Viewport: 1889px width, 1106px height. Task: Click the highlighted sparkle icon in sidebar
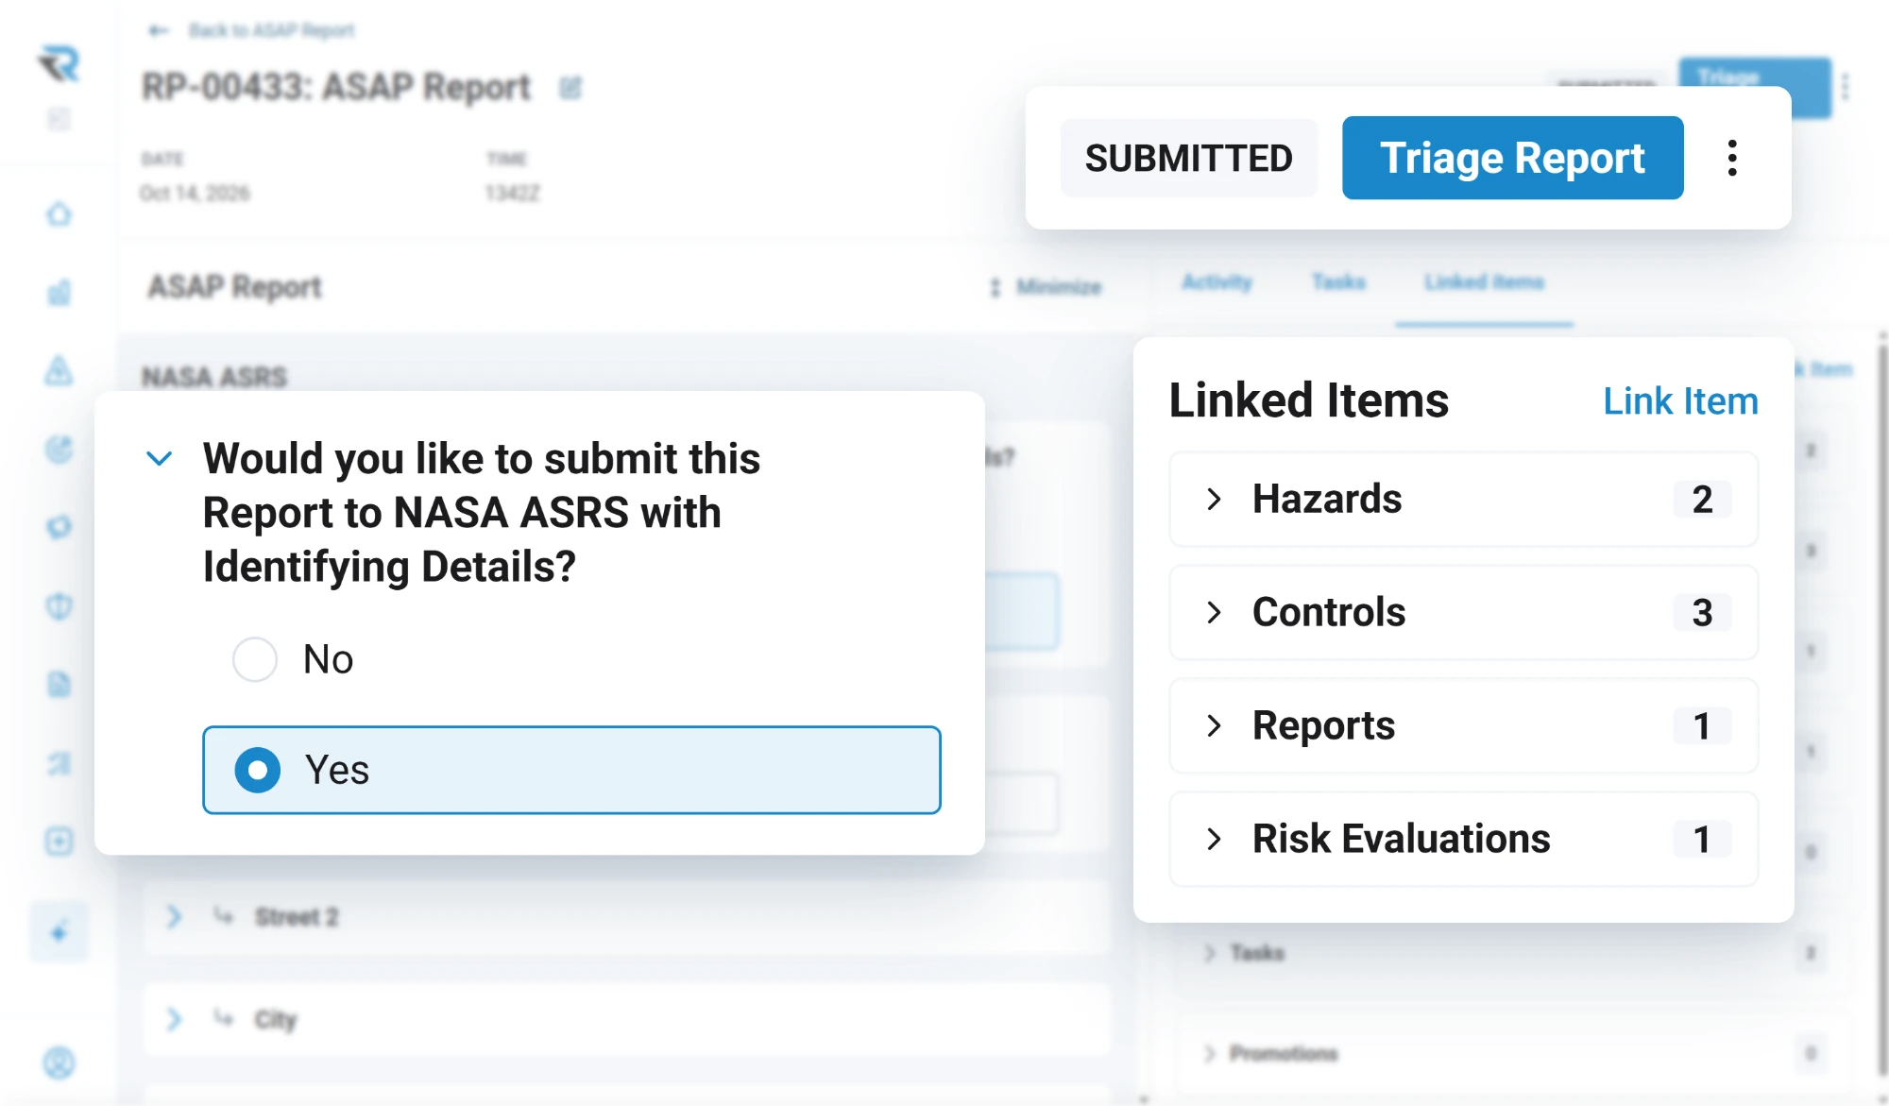59,933
